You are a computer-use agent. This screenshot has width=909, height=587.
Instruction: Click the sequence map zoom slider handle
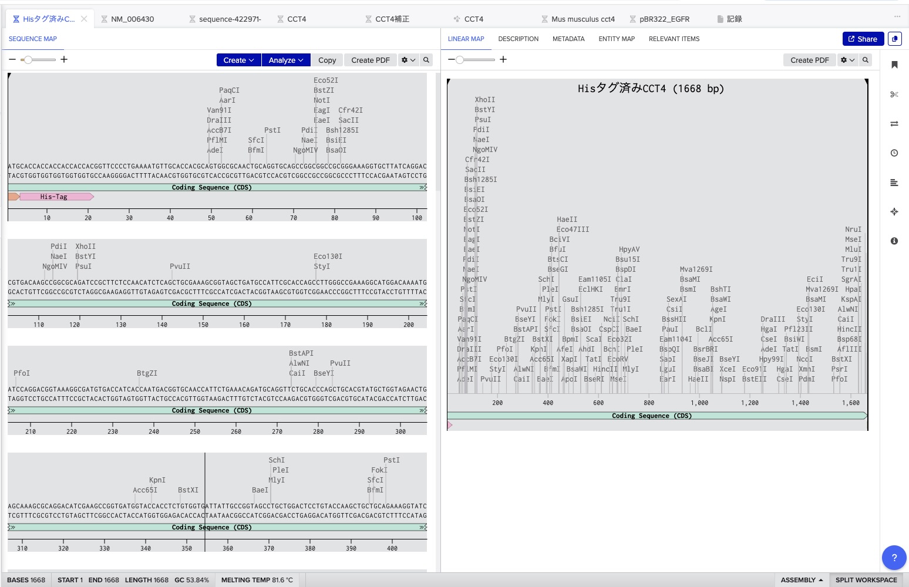[x=27, y=59]
